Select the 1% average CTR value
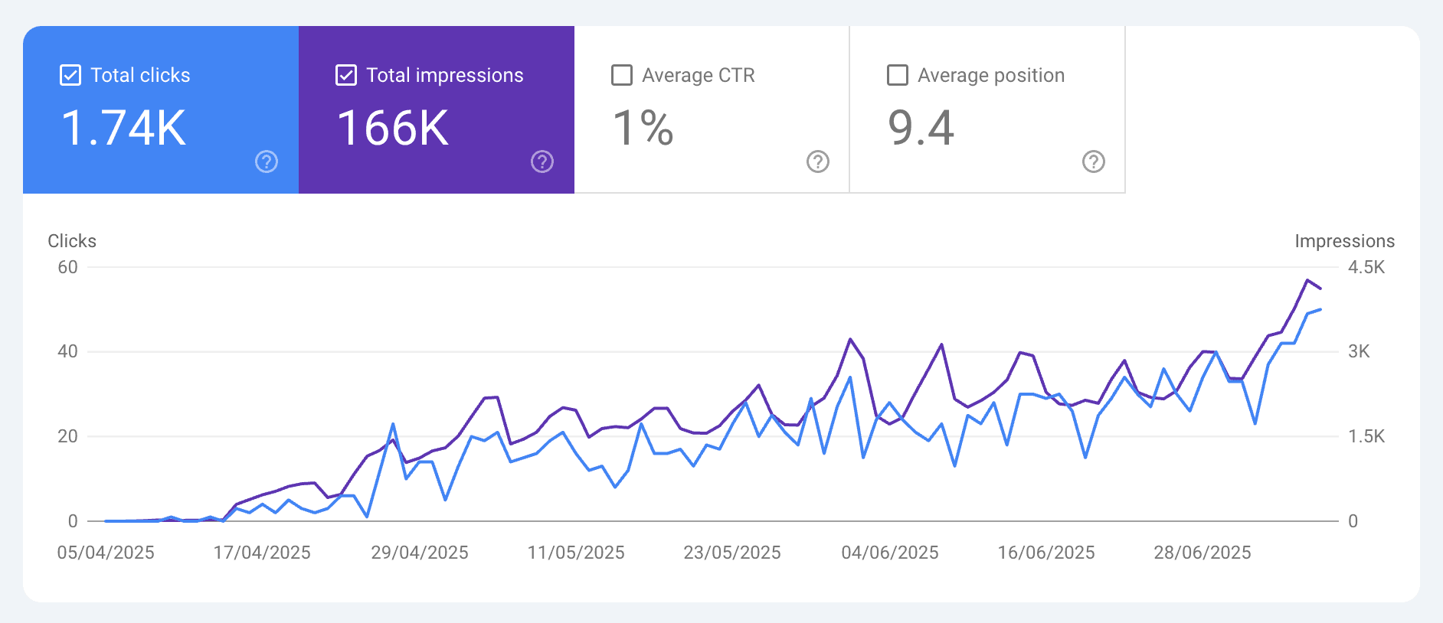 click(x=643, y=128)
